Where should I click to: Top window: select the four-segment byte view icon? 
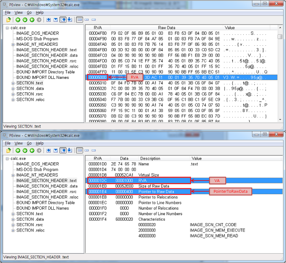click(x=80, y=20)
